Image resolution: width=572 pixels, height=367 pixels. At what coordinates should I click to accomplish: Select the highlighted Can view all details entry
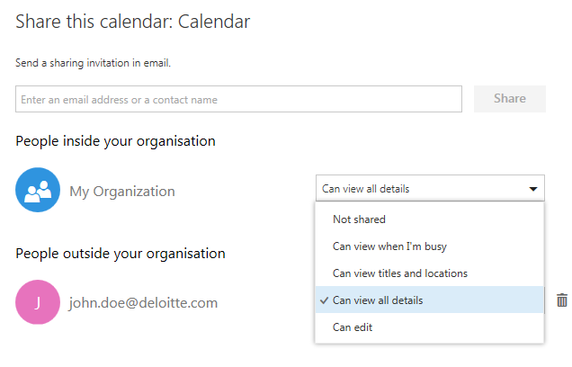point(378,300)
